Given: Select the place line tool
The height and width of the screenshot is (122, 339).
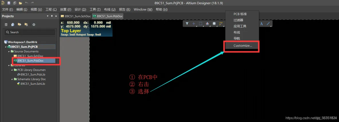Looking at the screenshot, I should (268, 23).
